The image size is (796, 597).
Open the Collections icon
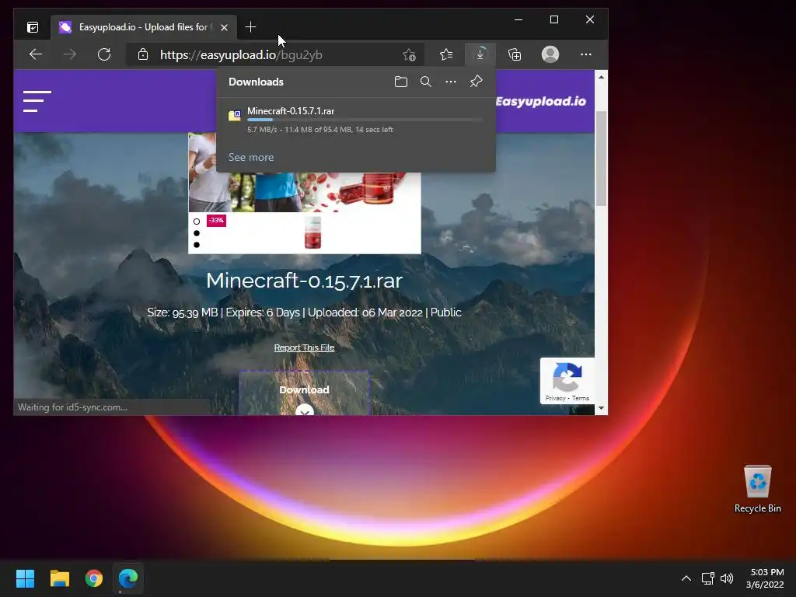pos(515,54)
